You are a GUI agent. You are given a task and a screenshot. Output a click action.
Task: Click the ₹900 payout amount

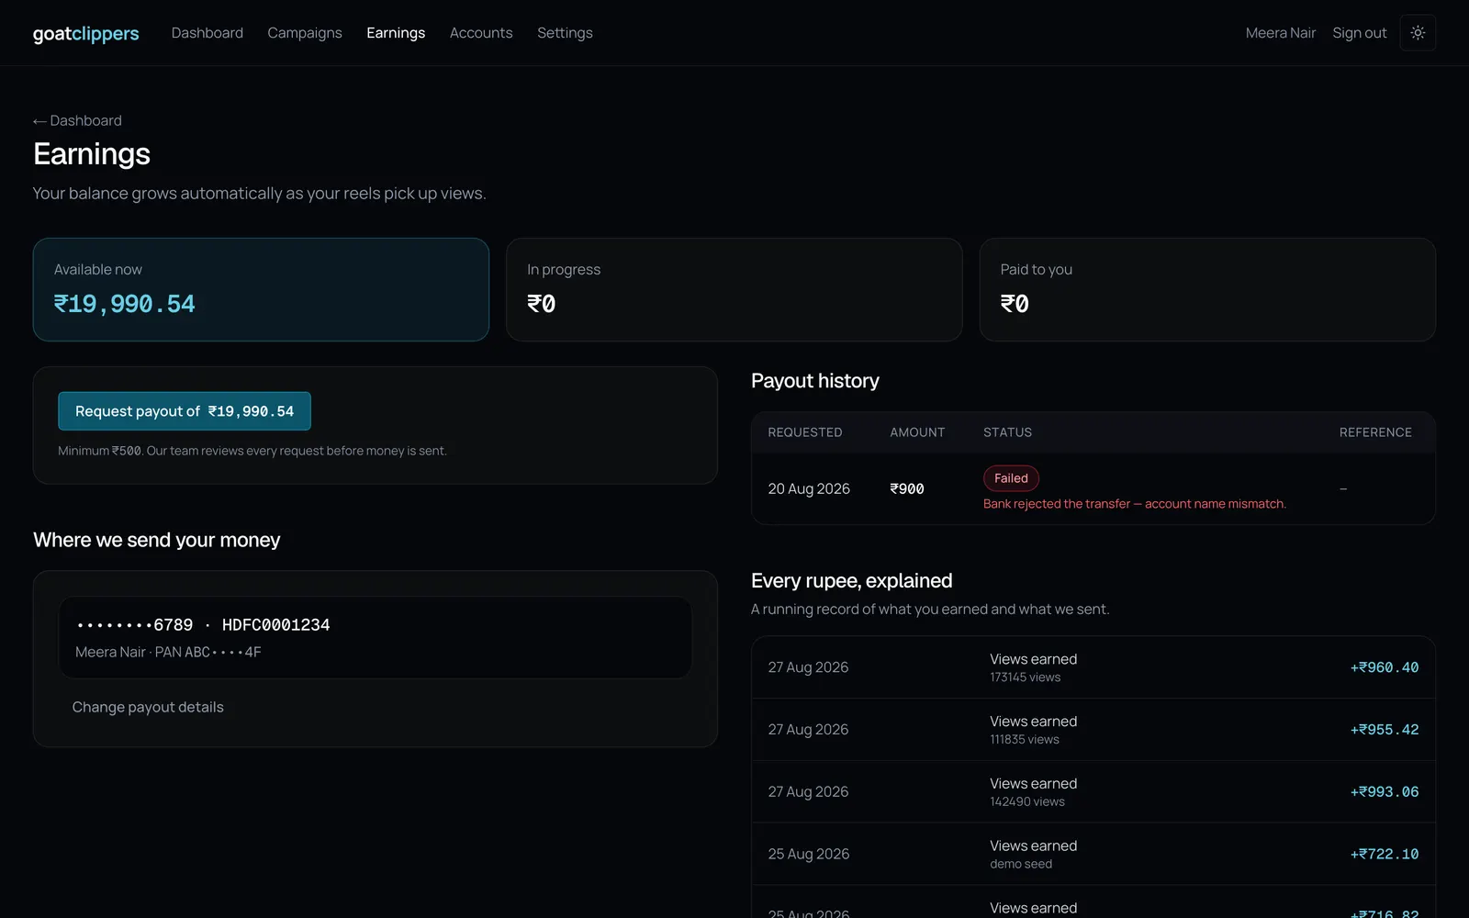[x=907, y=489]
